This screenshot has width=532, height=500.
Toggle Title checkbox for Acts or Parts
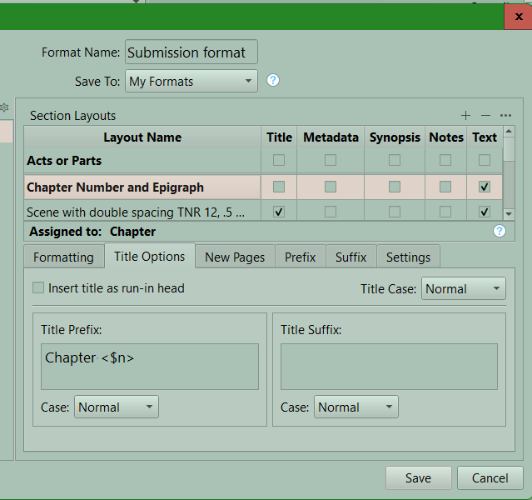[x=279, y=160]
